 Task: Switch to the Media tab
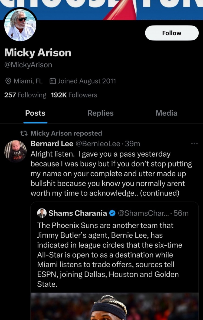[x=166, y=113]
